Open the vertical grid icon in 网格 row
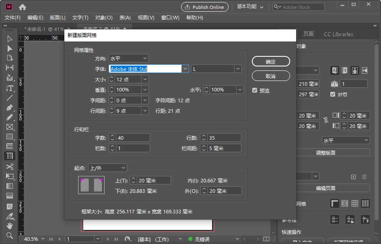381x244 pixels. [365, 204]
